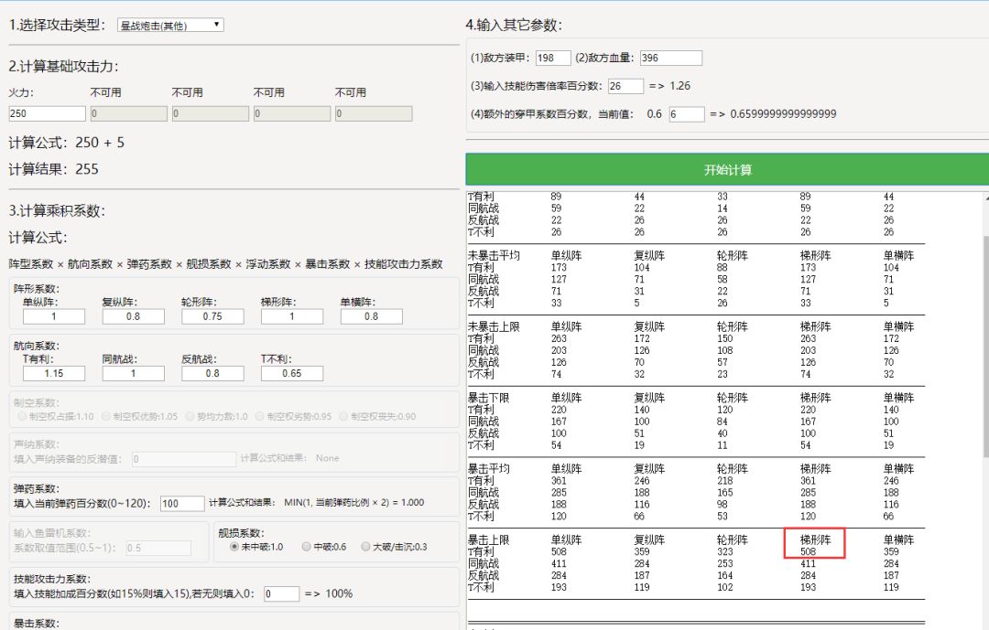Edit the 梯形阵 formation coefficient field
The width and height of the screenshot is (989, 630).
[x=292, y=316]
